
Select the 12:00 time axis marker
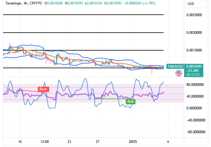[45, 141]
